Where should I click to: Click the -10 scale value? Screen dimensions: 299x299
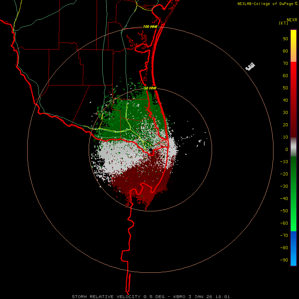coord(284,162)
